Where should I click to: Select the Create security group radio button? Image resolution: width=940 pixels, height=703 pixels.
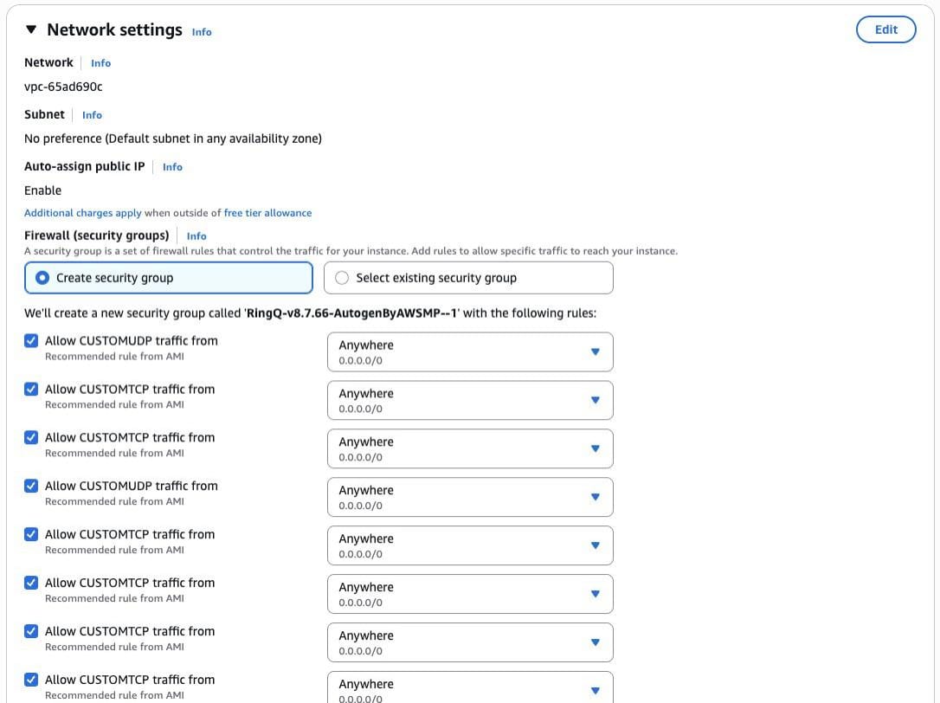[42, 277]
